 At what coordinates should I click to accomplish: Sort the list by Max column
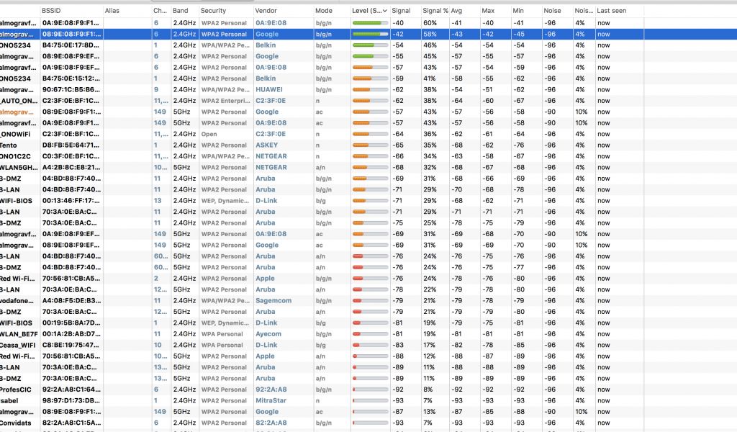click(x=488, y=11)
